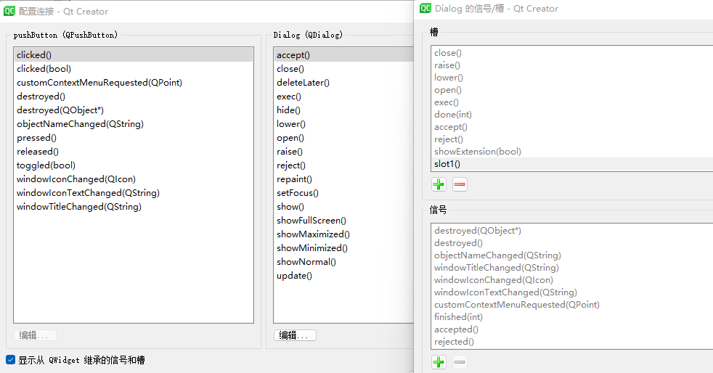Viewport: 713px width, 373px height.
Task: Select the showMinimized() slot
Action: [x=343, y=248]
